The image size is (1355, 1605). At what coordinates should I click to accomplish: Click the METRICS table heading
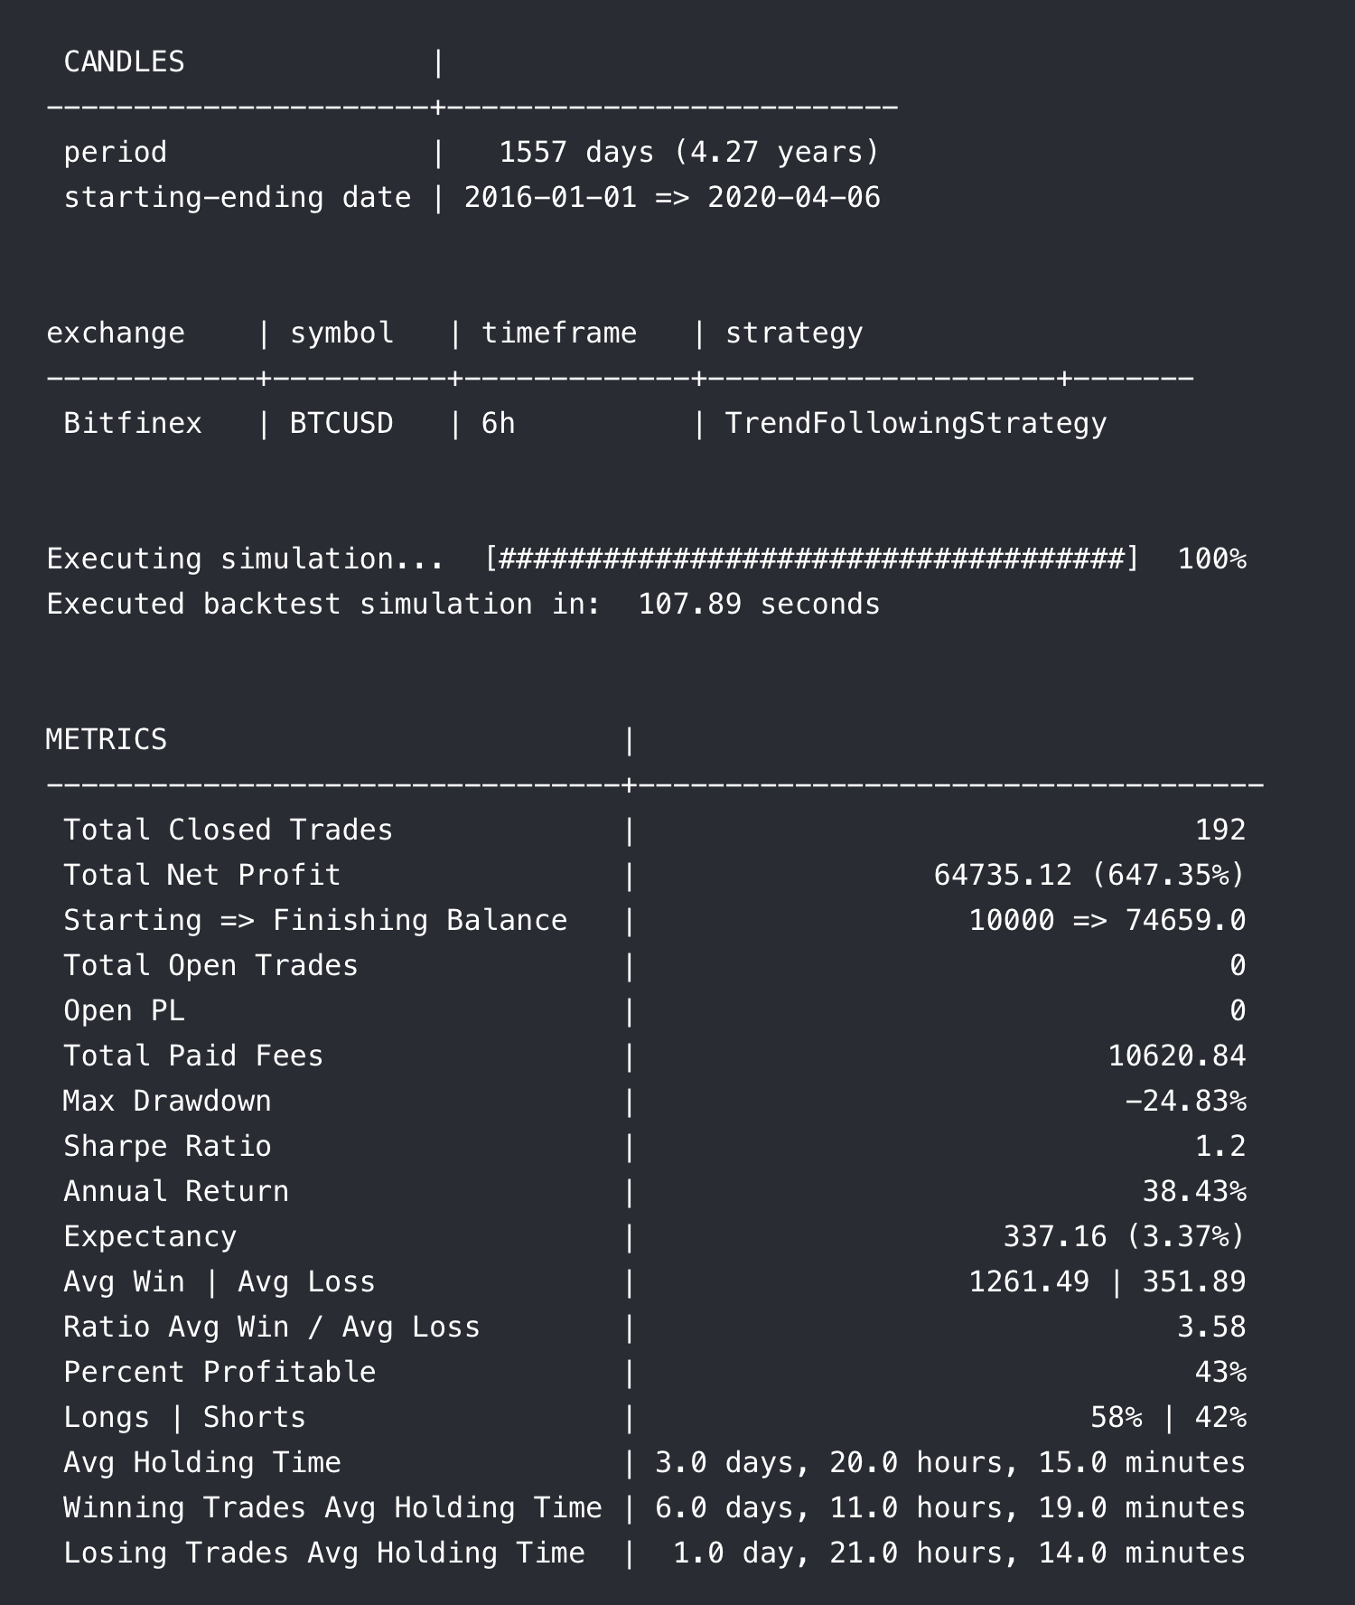(107, 740)
